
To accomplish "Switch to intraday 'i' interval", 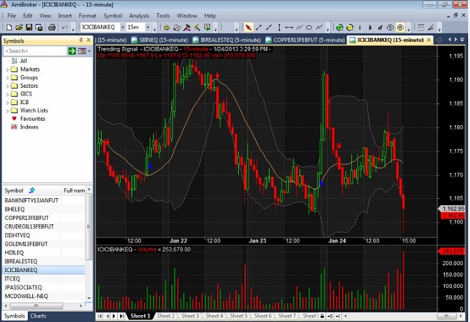I will 359,28.
